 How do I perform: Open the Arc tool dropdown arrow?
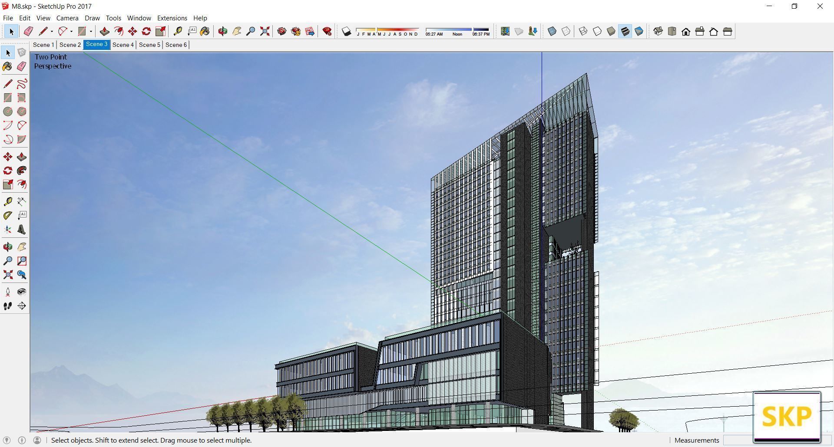(71, 31)
